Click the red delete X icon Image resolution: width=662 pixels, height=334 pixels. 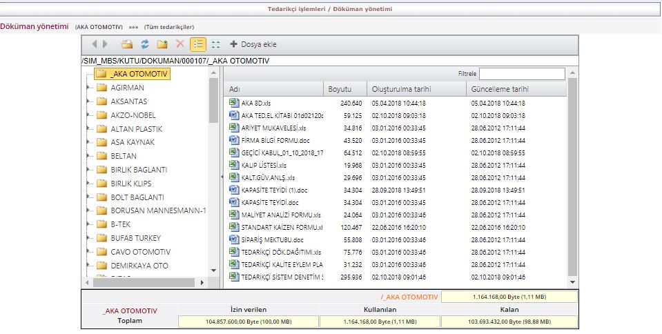pyautogui.click(x=180, y=44)
